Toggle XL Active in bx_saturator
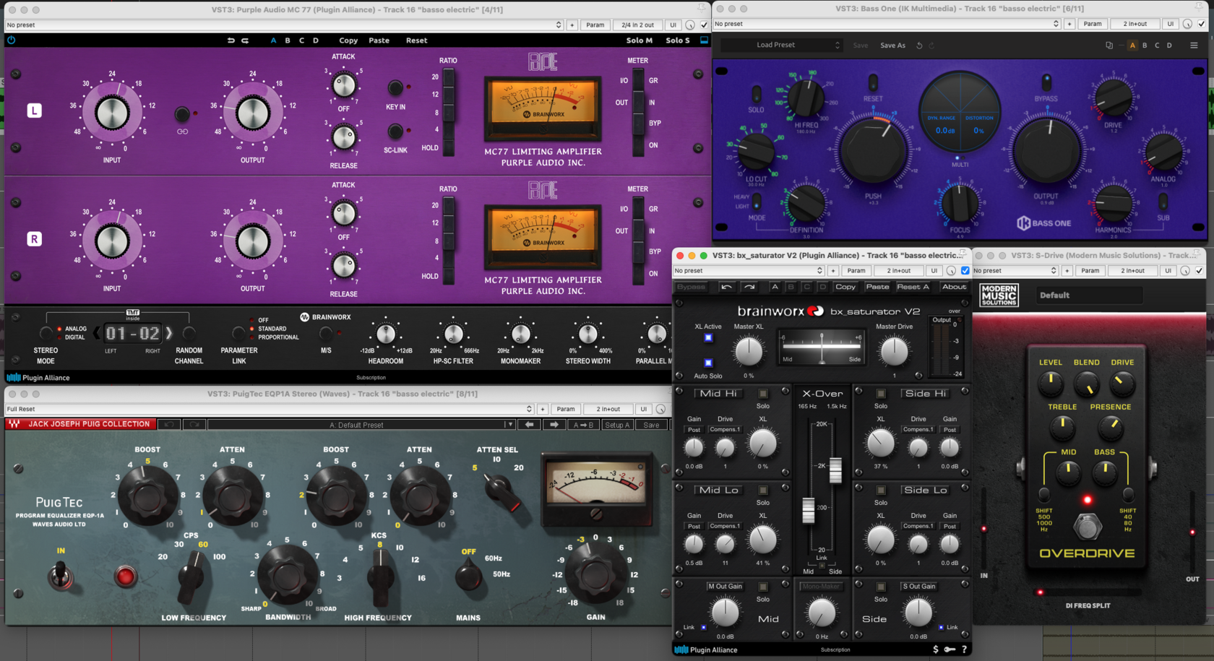1214x661 pixels. (x=708, y=338)
